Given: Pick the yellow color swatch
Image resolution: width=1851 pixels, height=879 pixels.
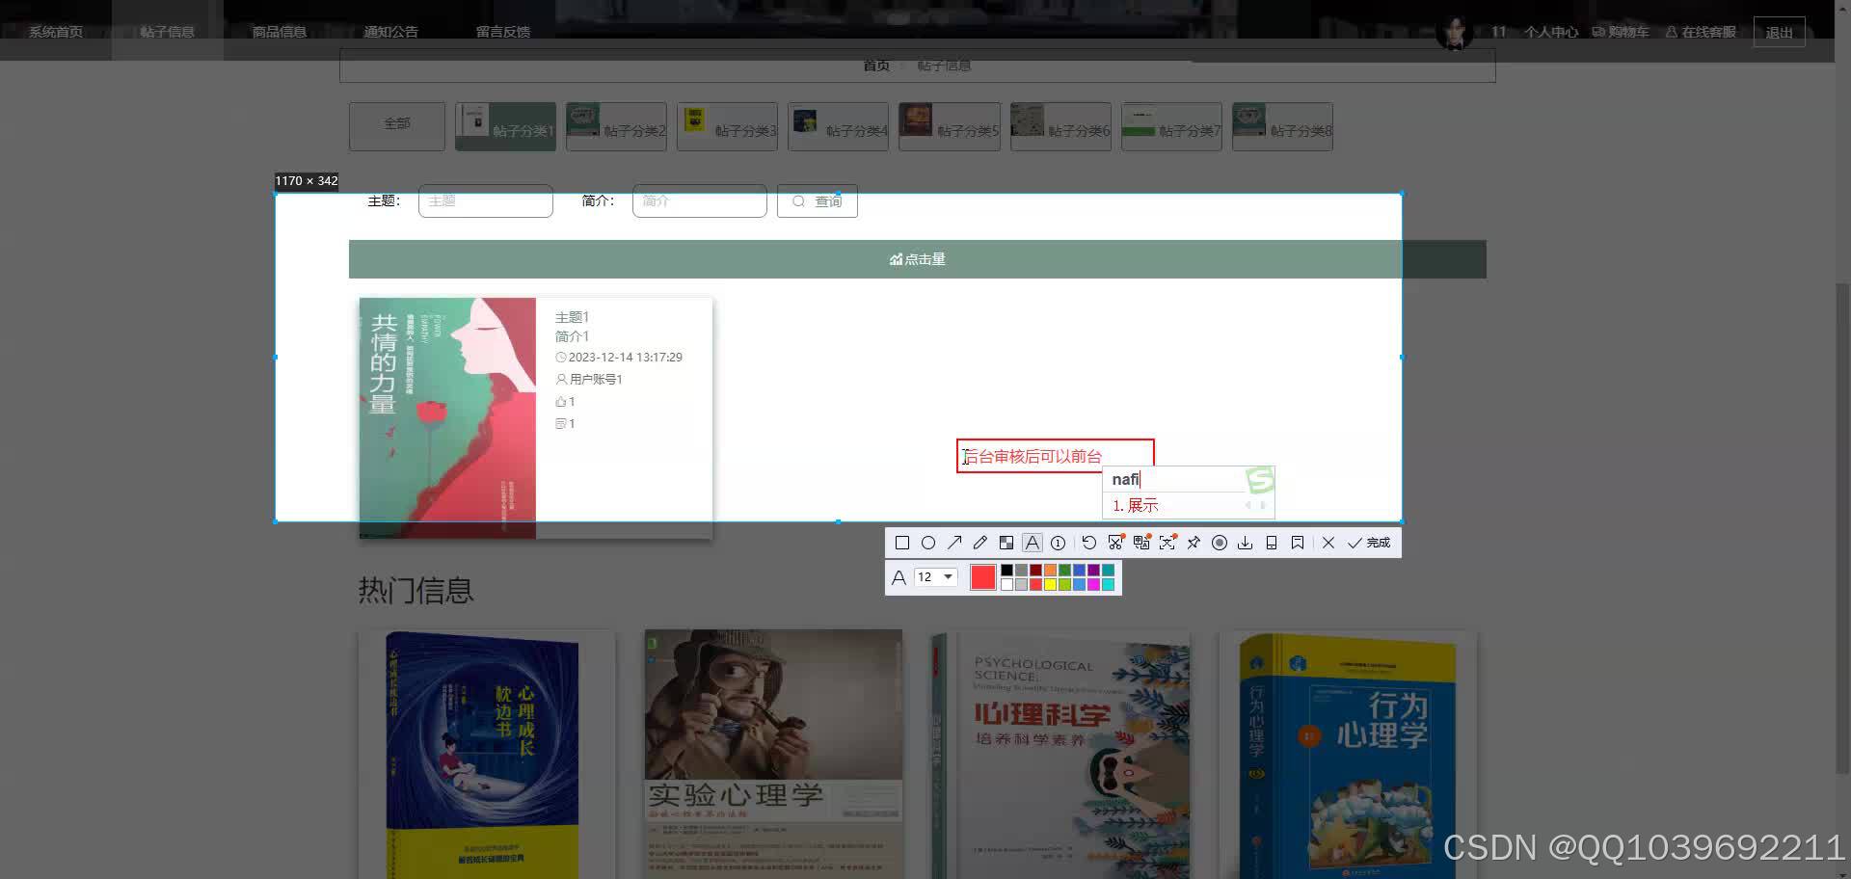Looking at the screenshot, I should pyautogui.click(x=1050, y=584).
